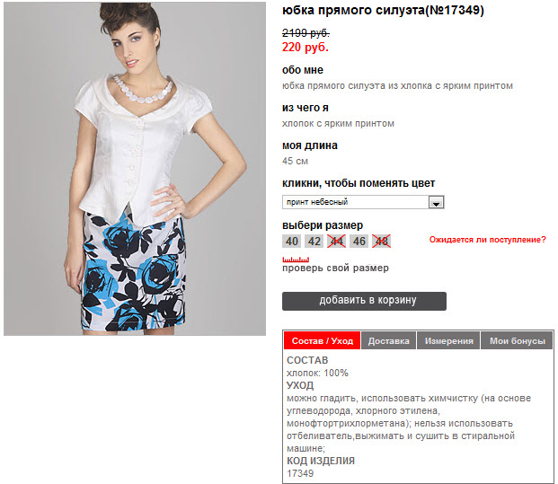
Task: Switch to the Измерения tab
Action: coord(448,340)
